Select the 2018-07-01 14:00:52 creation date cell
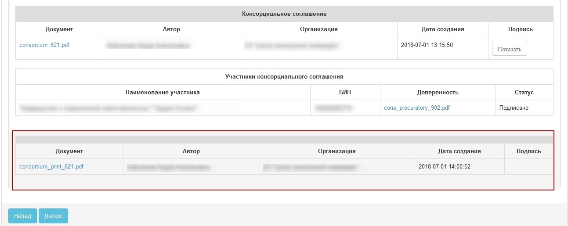The width and height of the screenshot is (568, 226). [445, 167]
